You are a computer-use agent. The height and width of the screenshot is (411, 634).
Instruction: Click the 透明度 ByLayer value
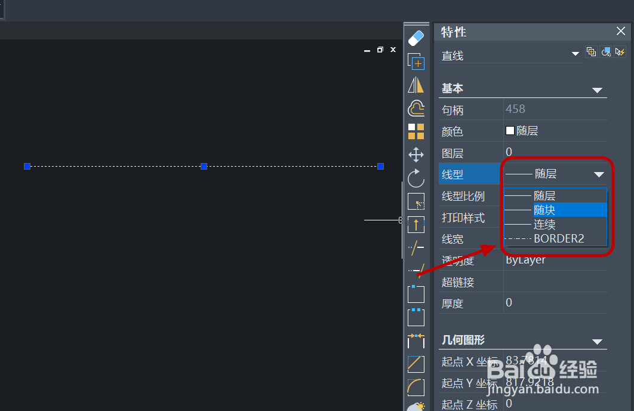click(x=525, y=260)
